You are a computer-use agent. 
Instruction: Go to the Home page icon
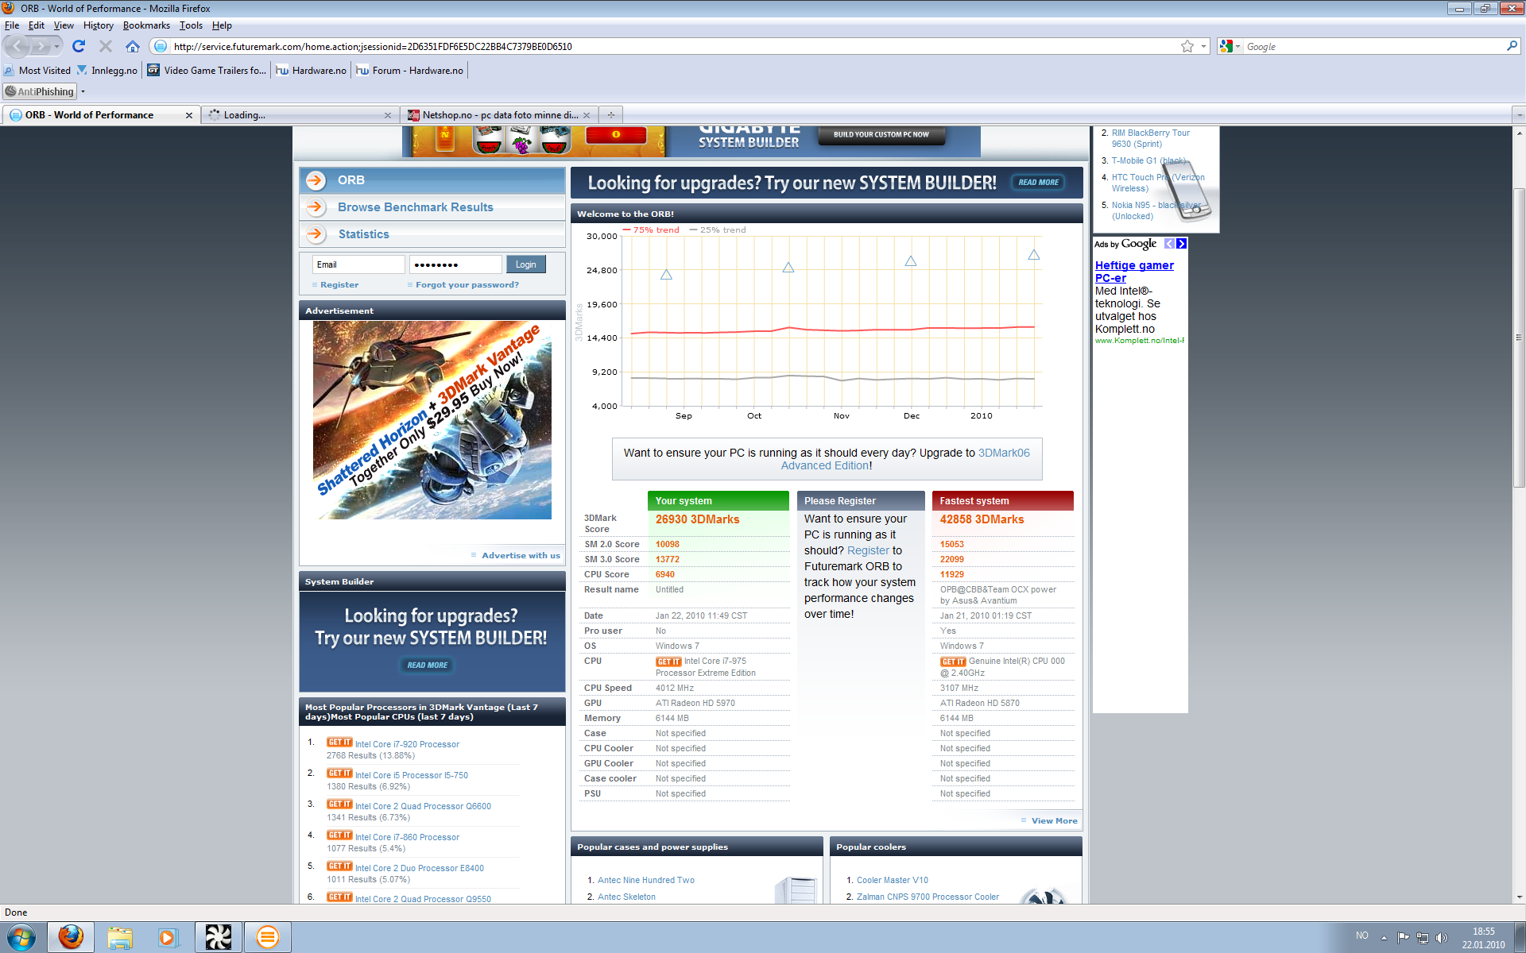[x=133, y=46]
